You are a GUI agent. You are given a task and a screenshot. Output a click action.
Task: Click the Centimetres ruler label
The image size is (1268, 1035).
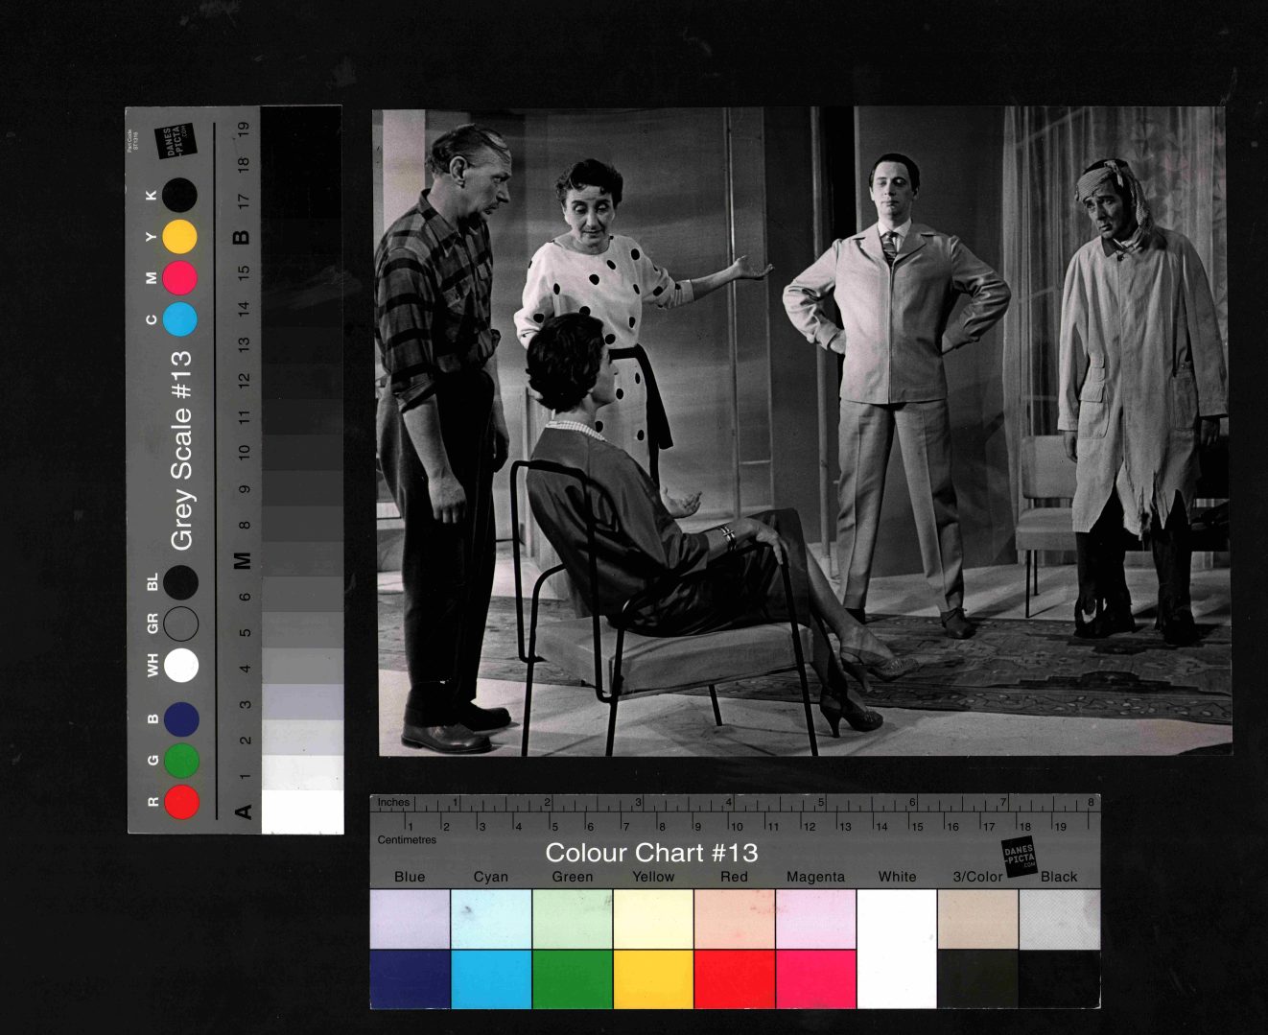click(x=407, y=839)
